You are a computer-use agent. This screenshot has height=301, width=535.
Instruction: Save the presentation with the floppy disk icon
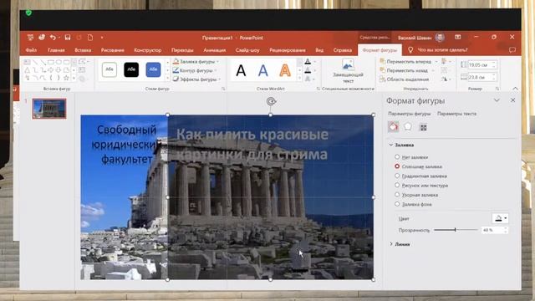click(x=67, y=37)
